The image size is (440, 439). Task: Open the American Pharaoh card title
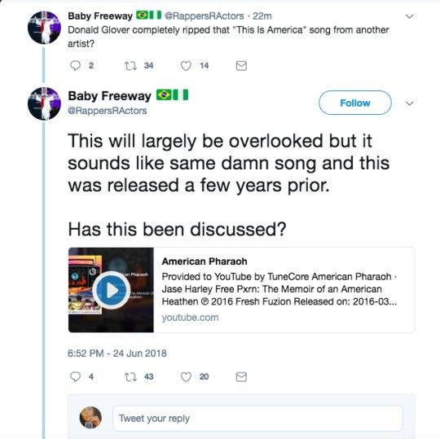[x=205, y=261]
